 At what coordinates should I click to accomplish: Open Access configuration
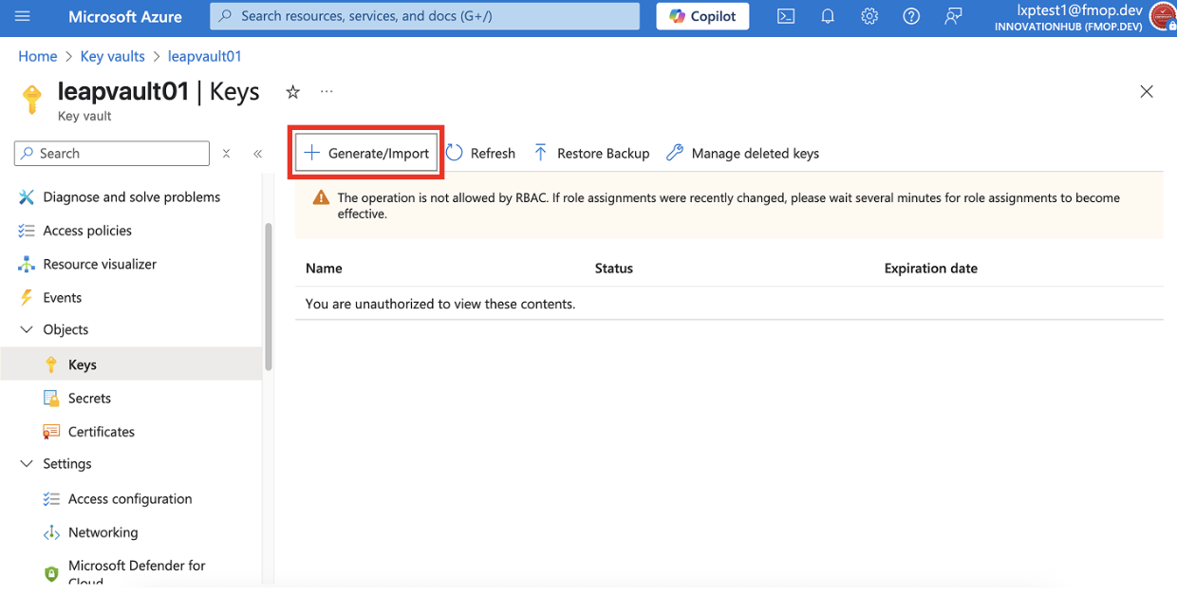coord(131,498)
